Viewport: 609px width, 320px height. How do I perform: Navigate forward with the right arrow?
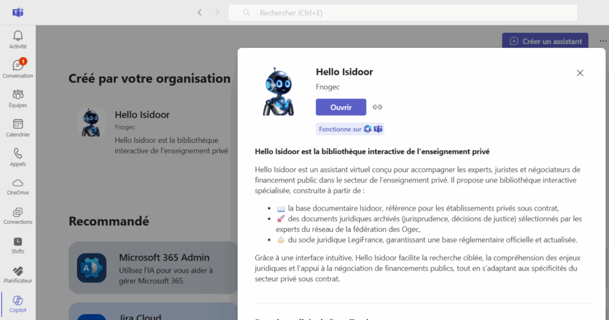[x=217, y=12]
